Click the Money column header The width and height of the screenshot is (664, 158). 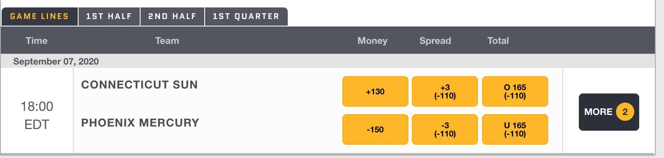[373, 41]
